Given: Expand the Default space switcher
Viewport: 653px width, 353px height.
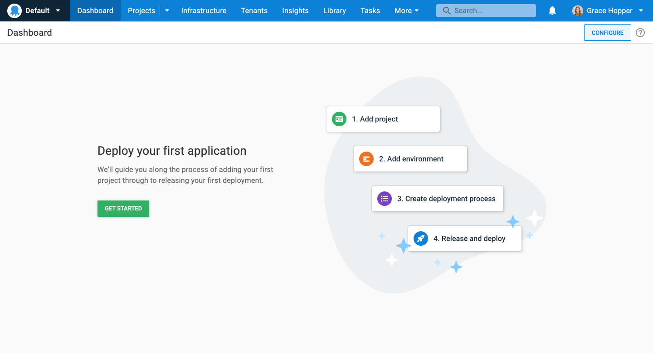Looking at the screenshot, I should click(x=58, y=10).
